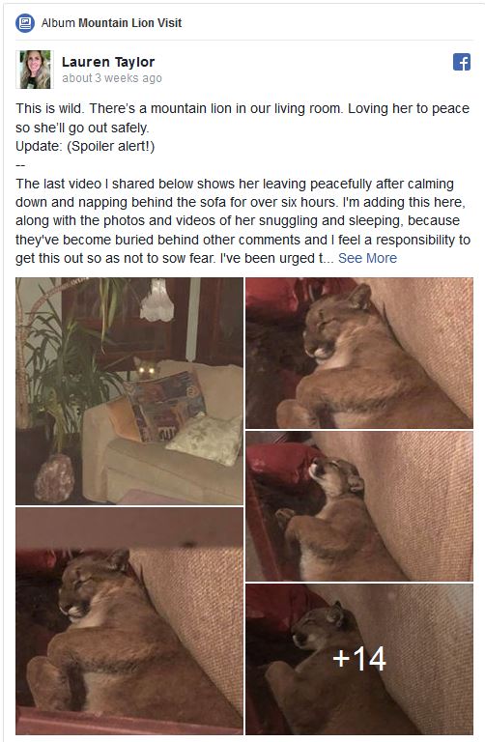View remaining photos via the +14 overlay

(359, 659)
